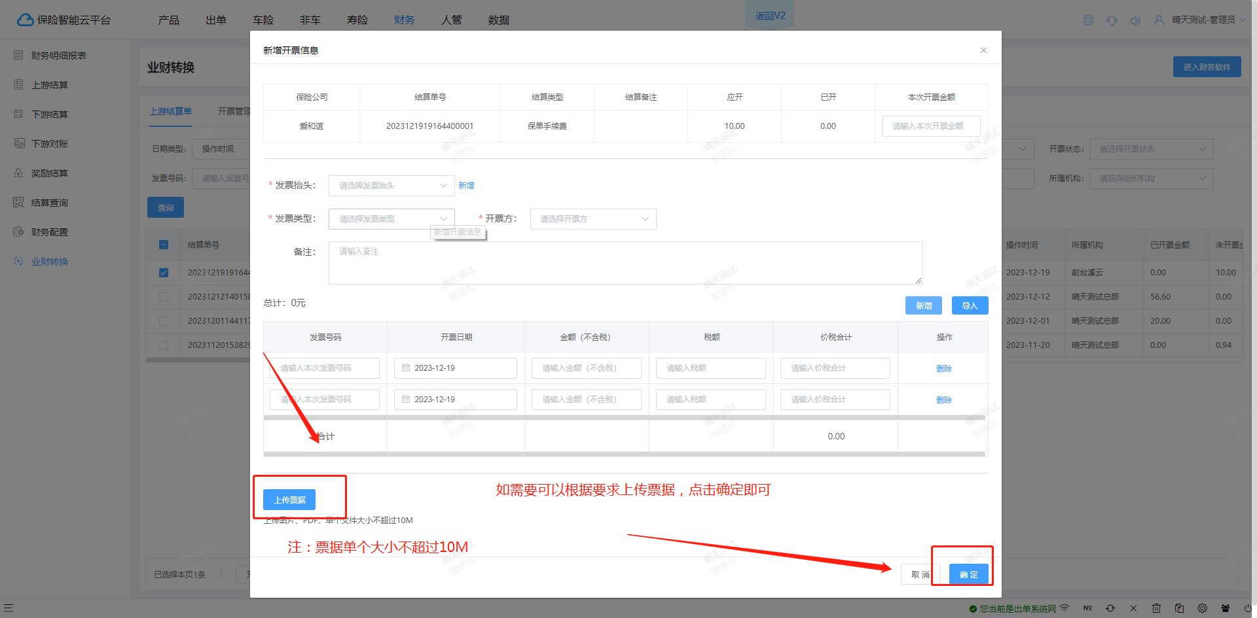Open 开票状态 dropdown in background page

[1151, 149]
